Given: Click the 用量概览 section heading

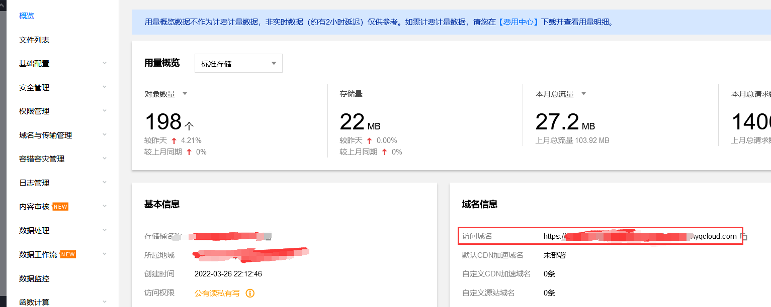Looking at the screenshot, I should click(x=162, y=63).
